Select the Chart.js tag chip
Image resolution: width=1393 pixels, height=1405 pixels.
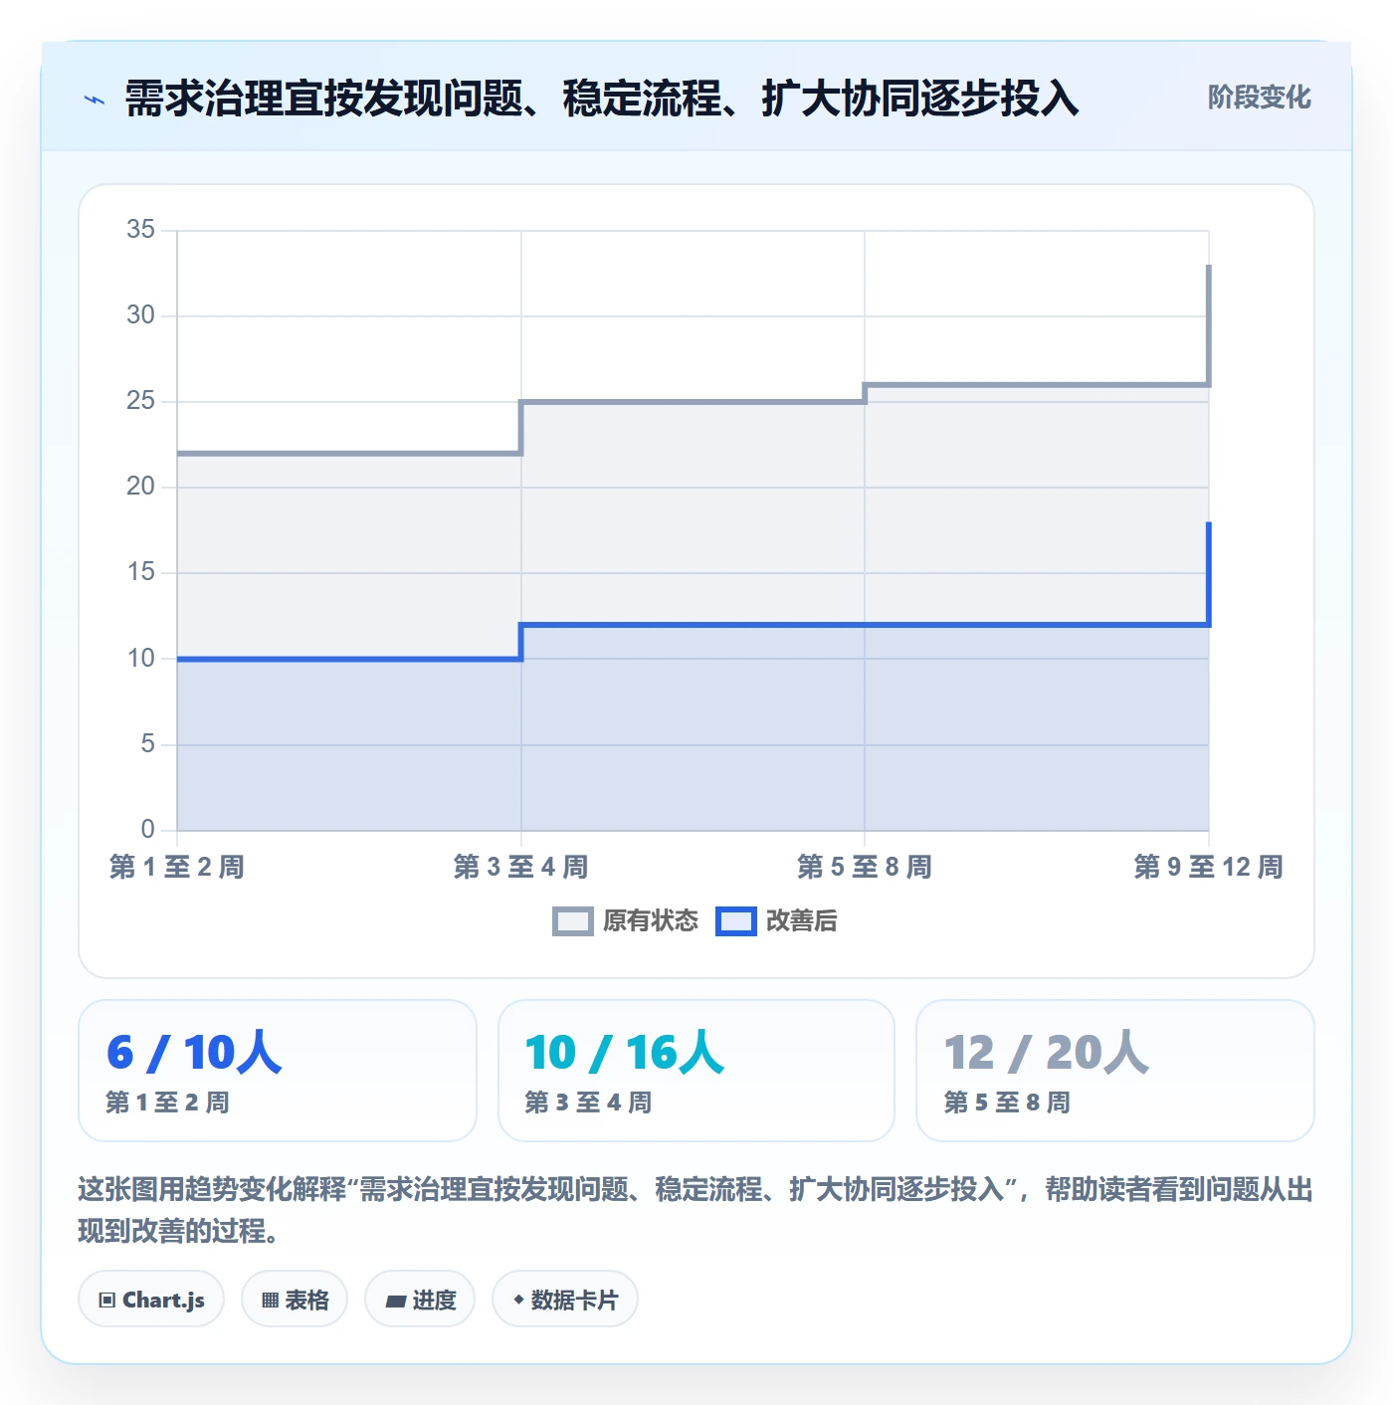151,1300
